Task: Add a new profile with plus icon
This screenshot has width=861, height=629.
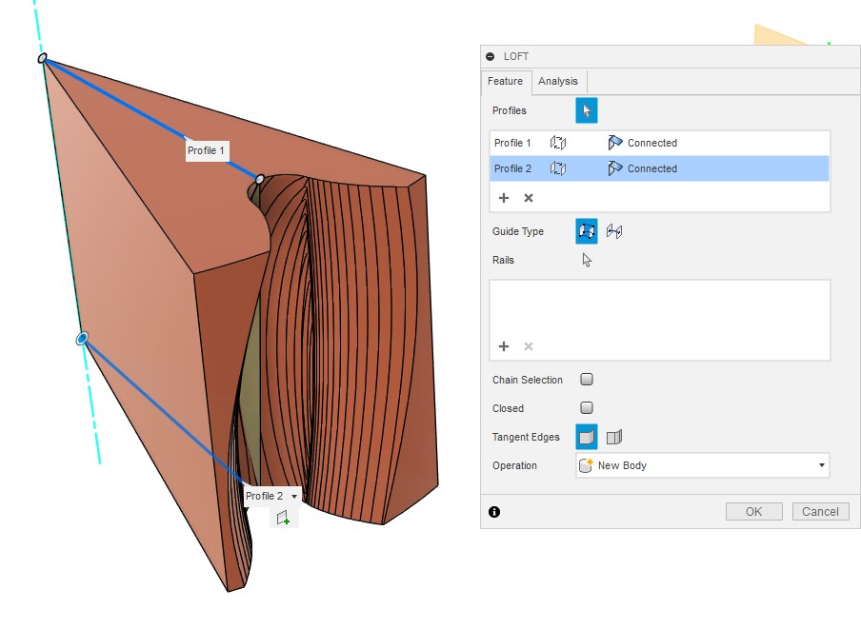Action: (x=504, y=198)
